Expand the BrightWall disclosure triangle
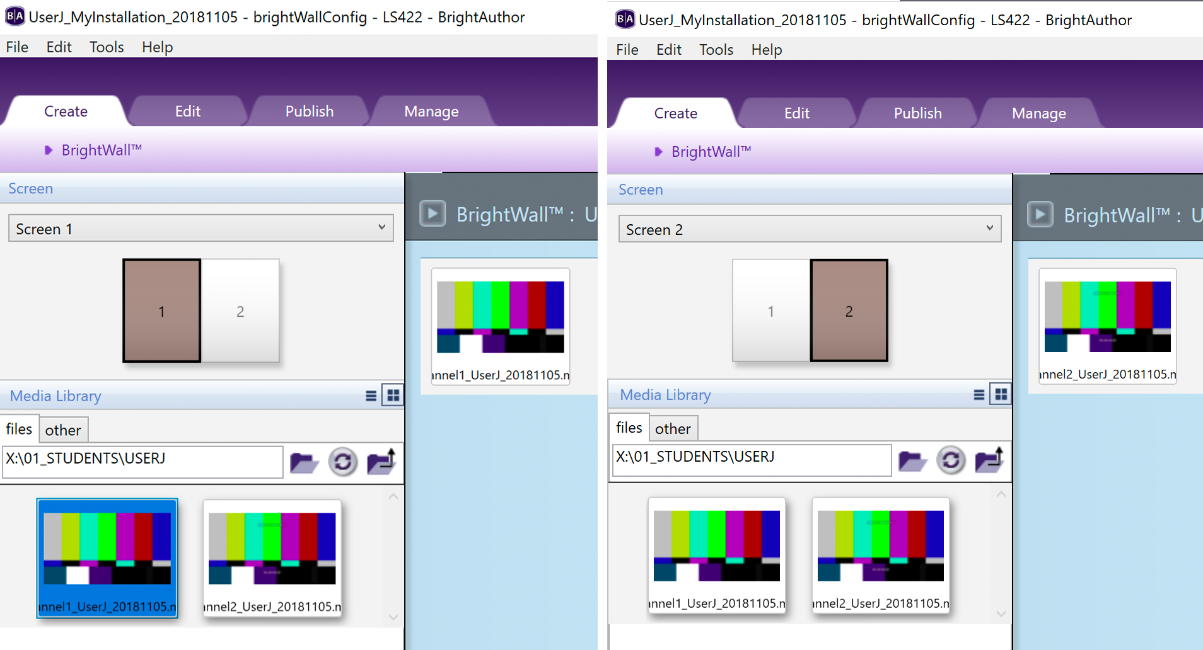Screen dimensions: 1203x650 tap(49, 150)
